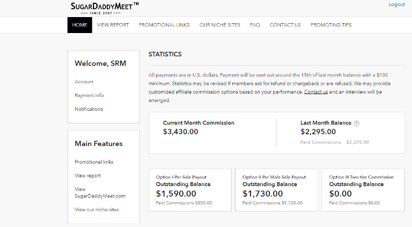Viewport: 412px width, 227px height.
Task: Go to Notifications in sidebar
Action: (88, 109)
